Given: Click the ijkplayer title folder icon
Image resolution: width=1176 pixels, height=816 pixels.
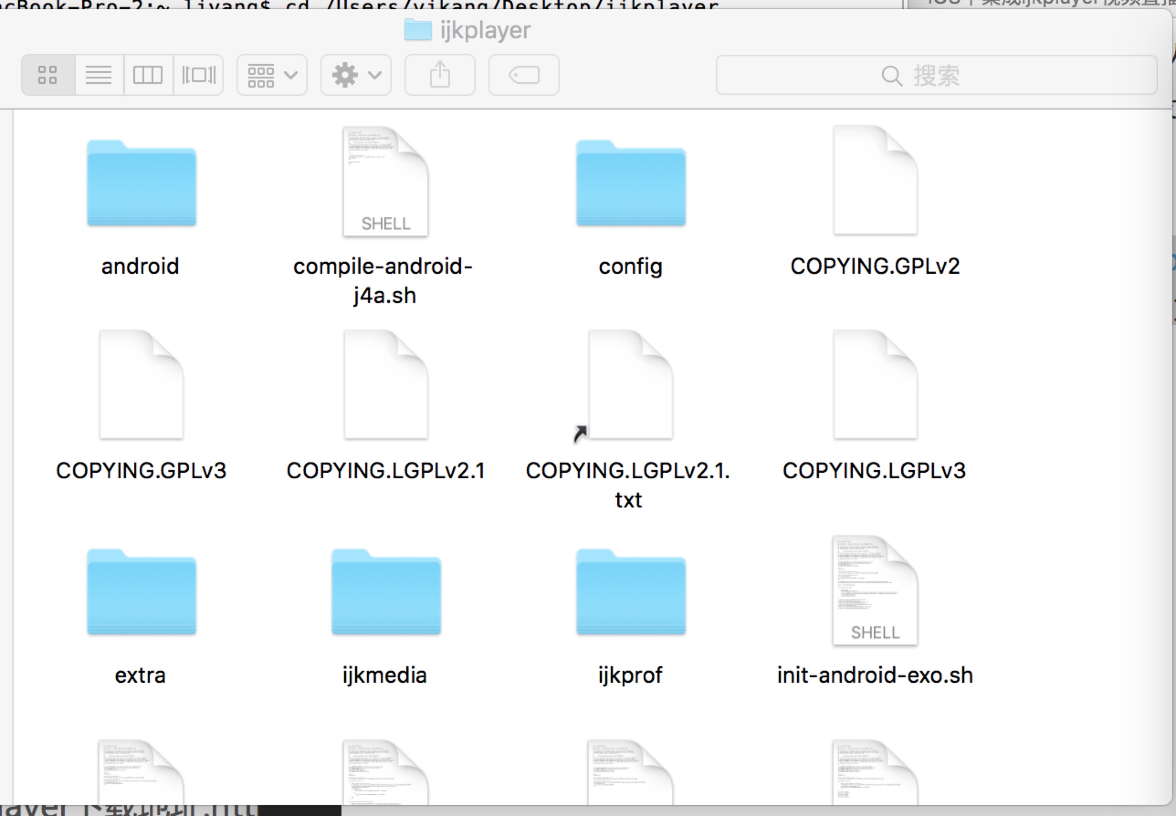Looking at the screenshot, I should [x=418, y=30].
